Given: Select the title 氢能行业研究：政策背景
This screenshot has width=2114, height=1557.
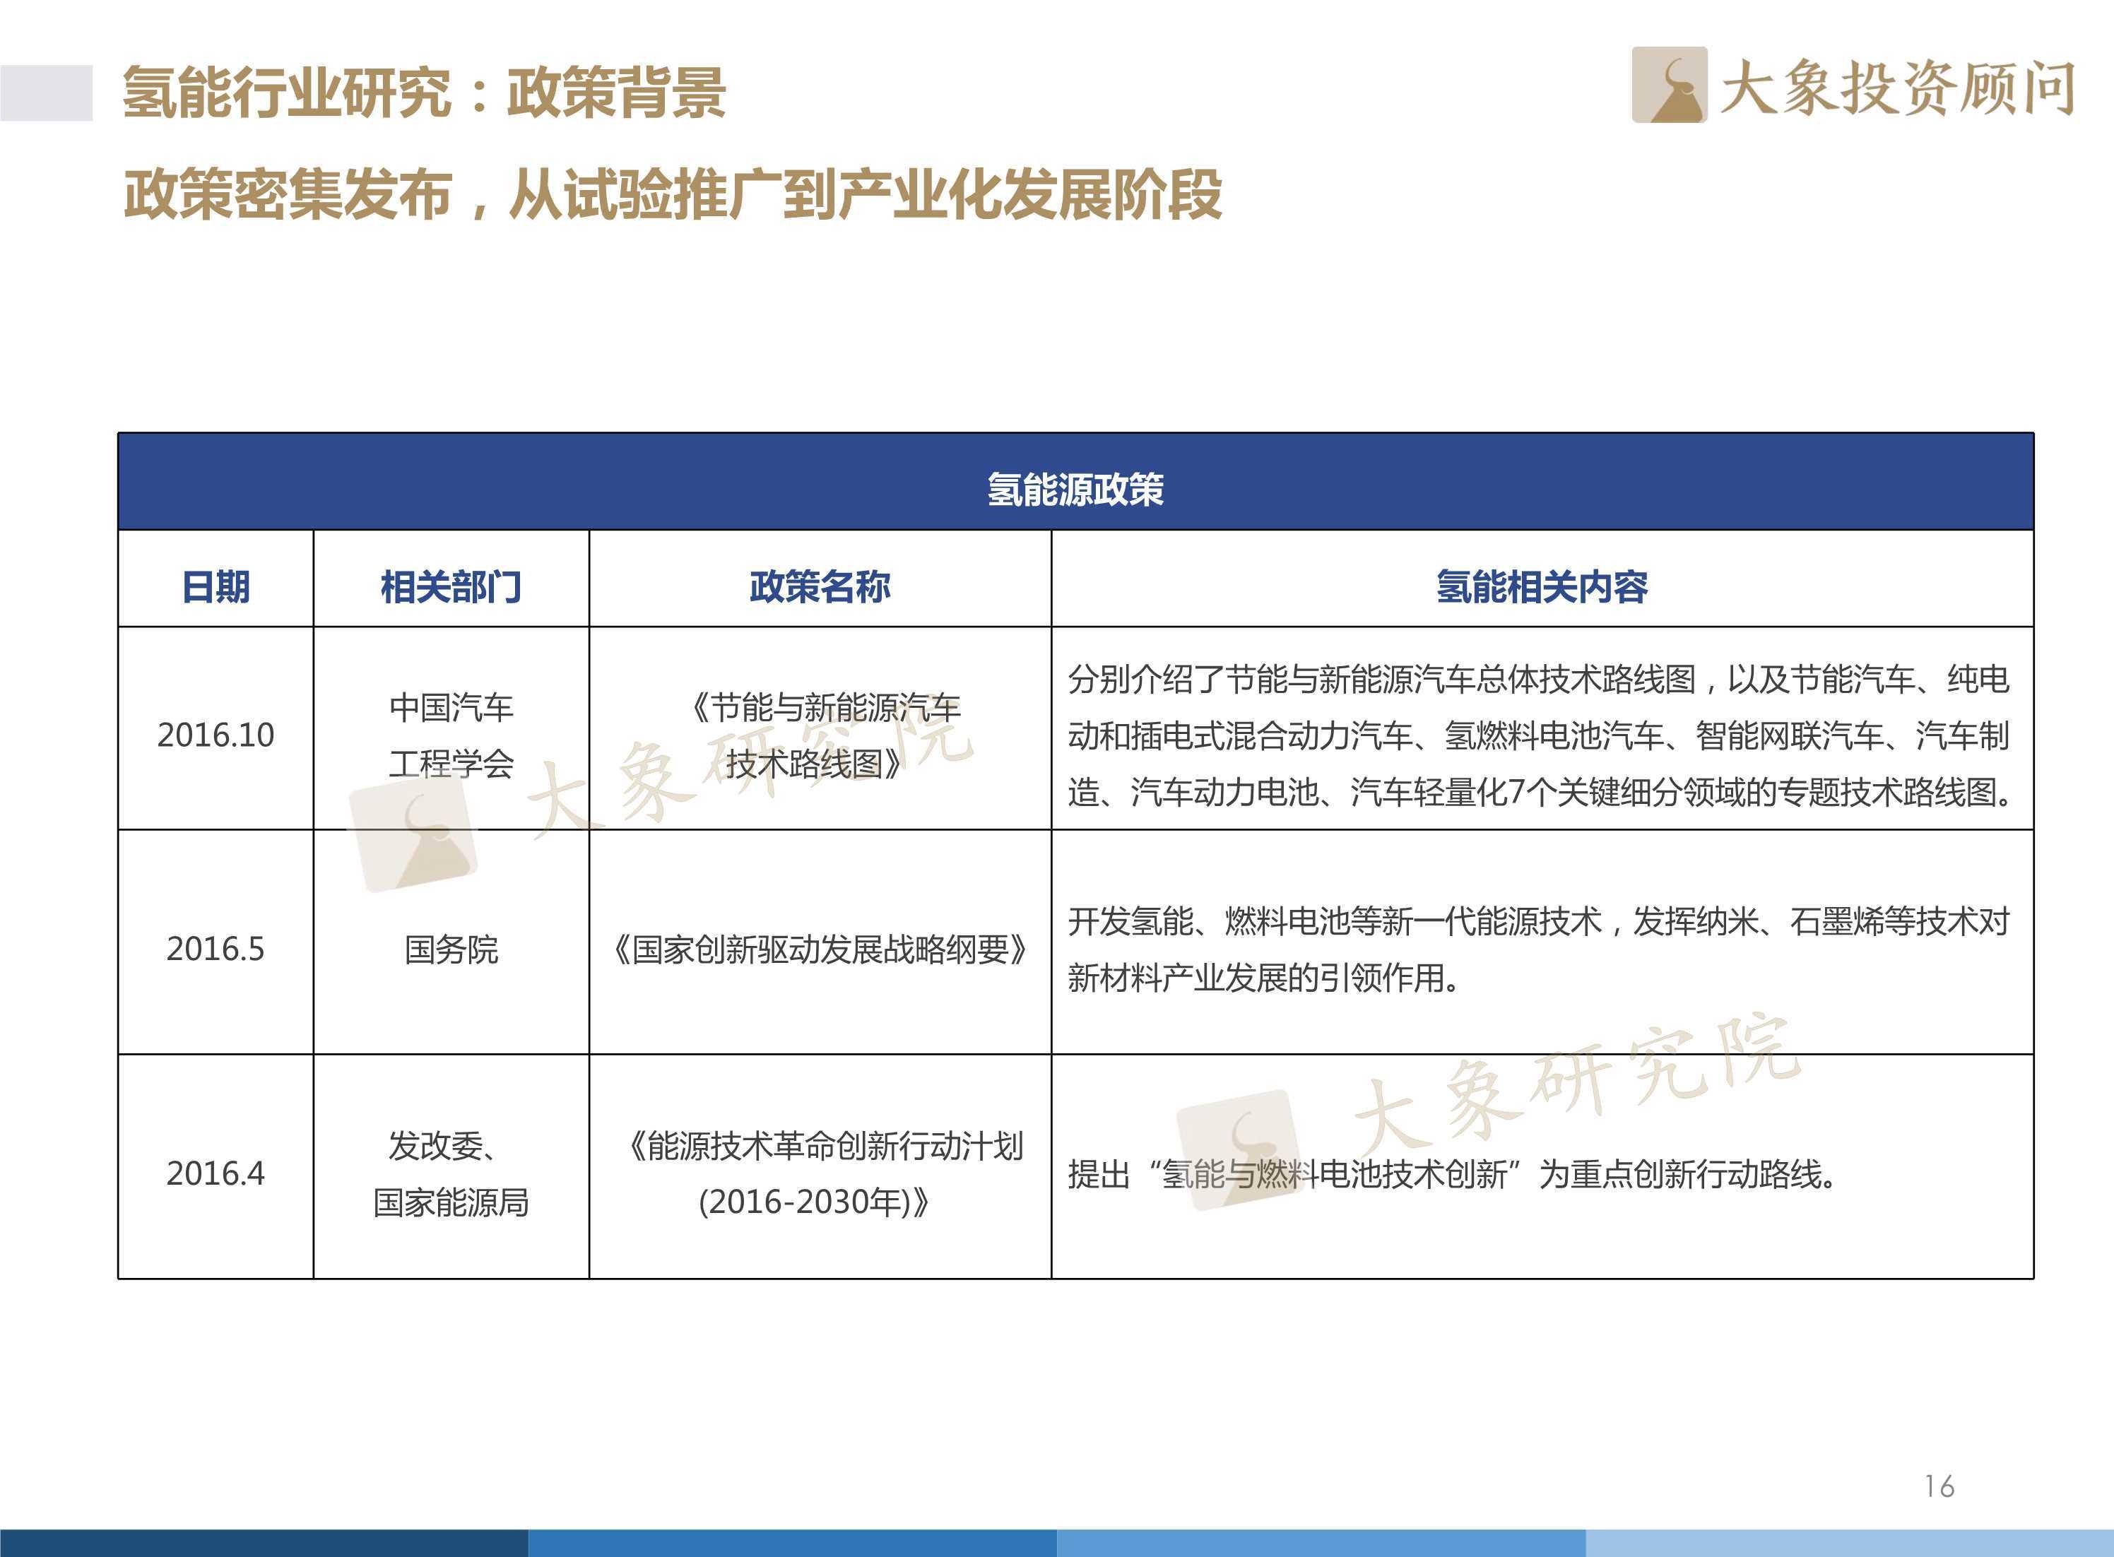Looking at the screenshot, I should tap(424, 93).
